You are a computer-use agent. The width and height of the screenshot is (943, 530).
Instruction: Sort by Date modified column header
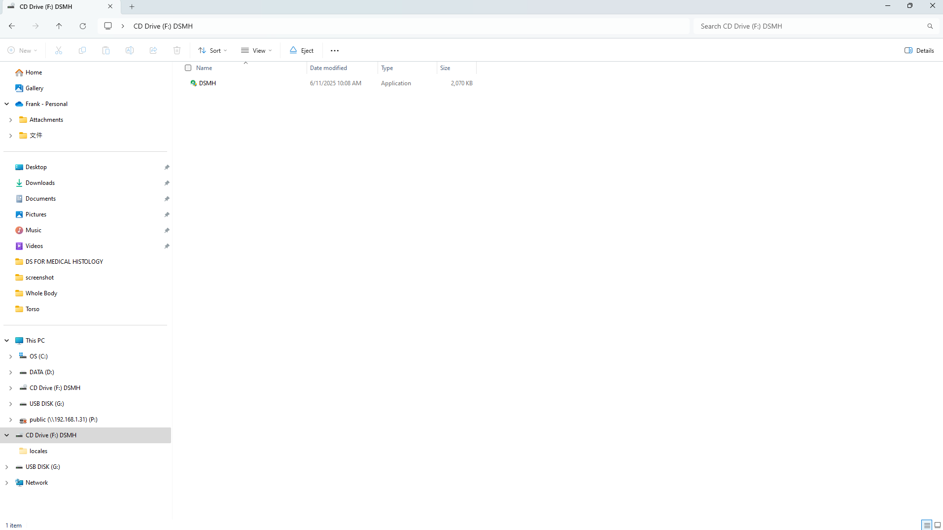pos(328,68)
